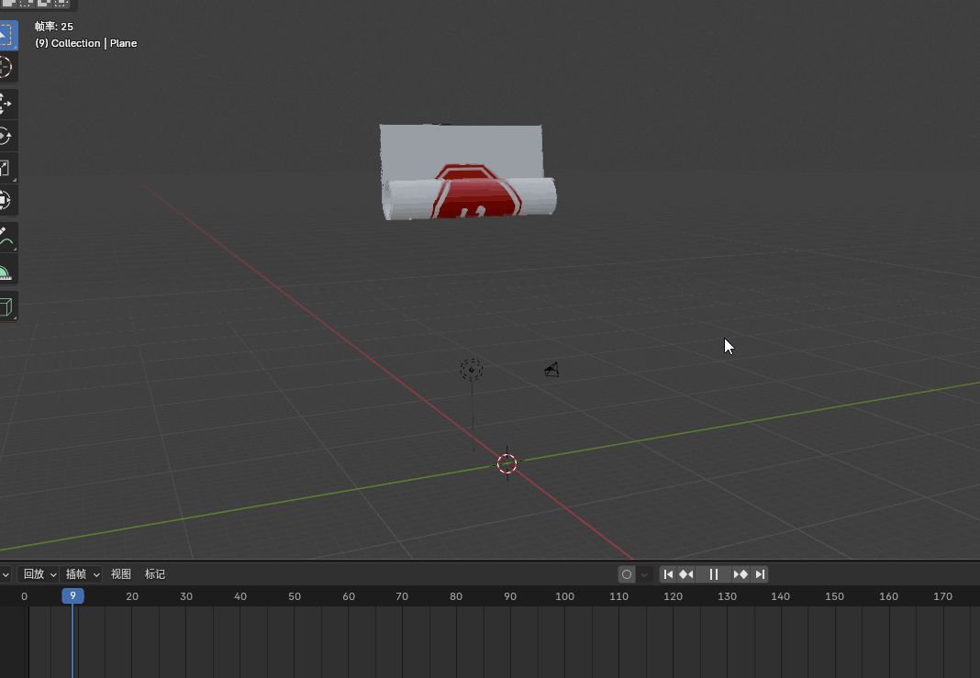Select the combined Transform tool
The height and width of the screenshot is (678, 980).
[6, 200]
